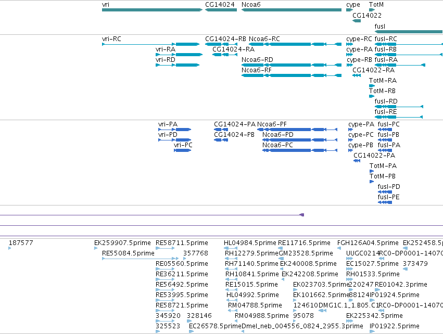Select the vri-PC protein label

[183, 145]
